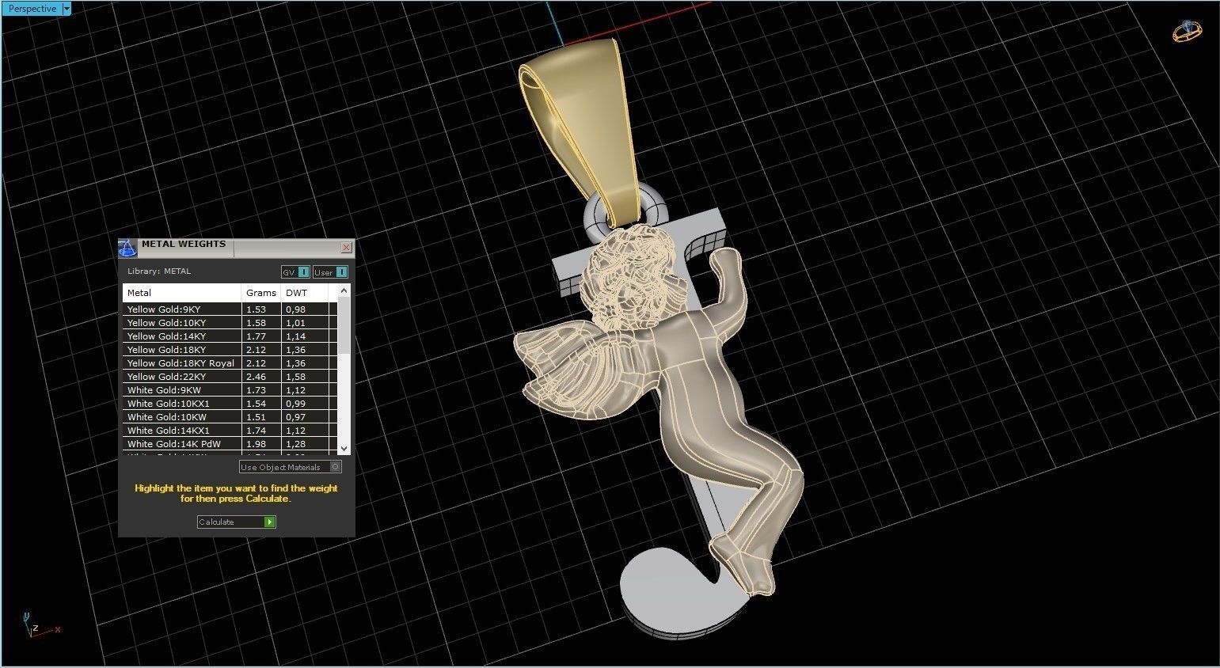Click the Library: METAL label
This screenshot has width=1220, height=668.
(x=159, y=271)
